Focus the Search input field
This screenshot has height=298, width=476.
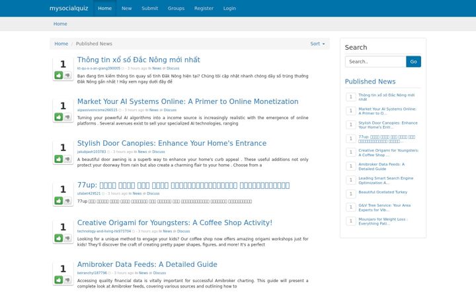point(376,62)
